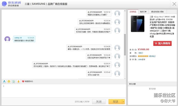178x106 pixels.
Task: Click the yellow 发送 button
Action: click(115, 102)
